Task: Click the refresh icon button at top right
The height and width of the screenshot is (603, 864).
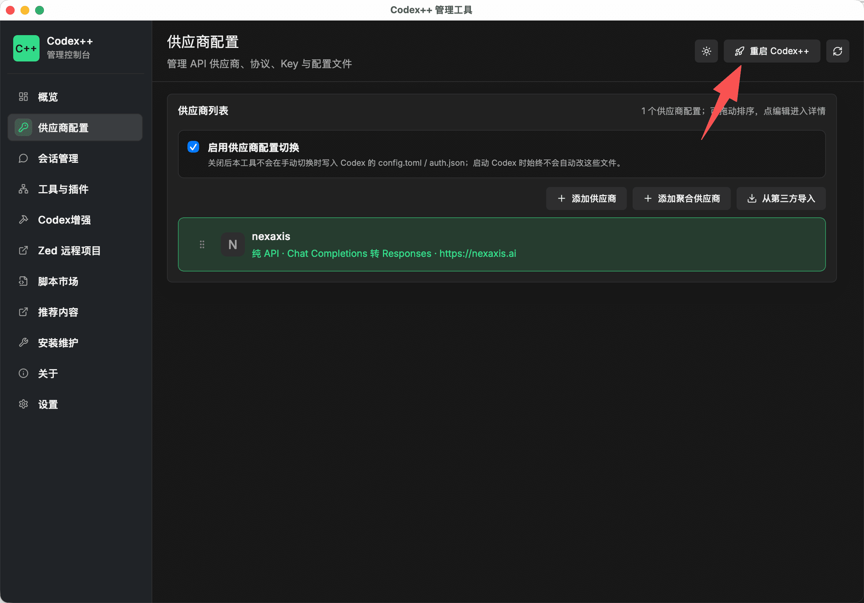Action: [x=837, y=51]
